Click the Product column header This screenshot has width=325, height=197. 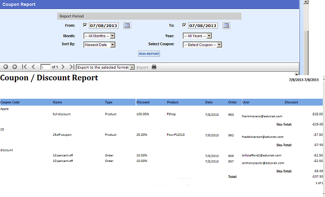coord(172,102)
